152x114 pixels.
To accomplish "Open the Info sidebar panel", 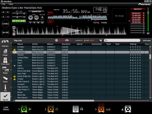I will (5, 88).
